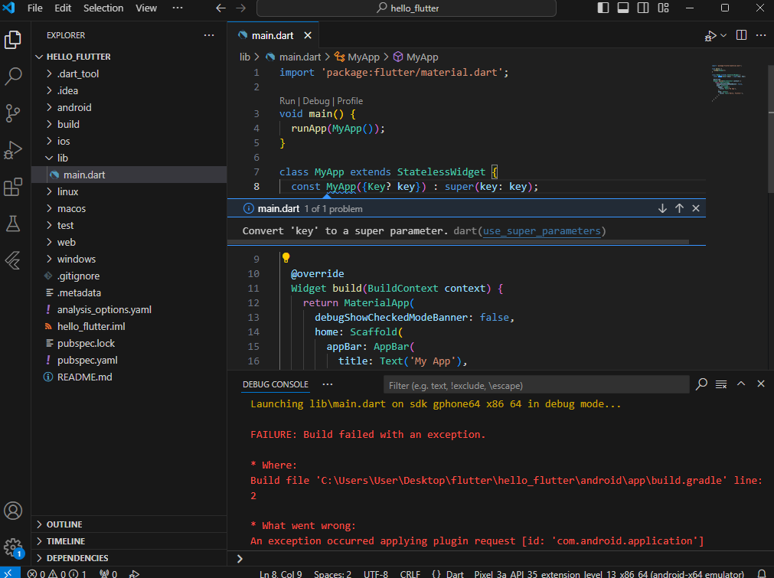The height and width of the screenshot is (578, 774).
Task: Open the Flutter sidebar view
Action: point(13,260)
